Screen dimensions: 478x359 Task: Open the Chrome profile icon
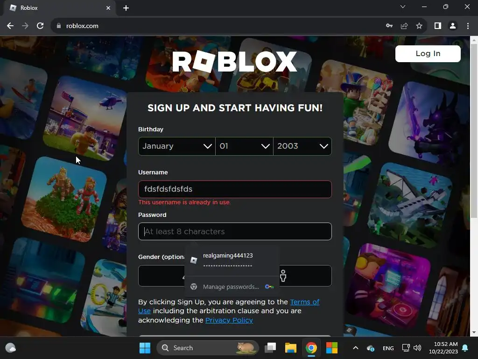[453, 26]
